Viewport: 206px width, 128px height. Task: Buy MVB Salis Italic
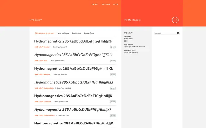point(113,61)
